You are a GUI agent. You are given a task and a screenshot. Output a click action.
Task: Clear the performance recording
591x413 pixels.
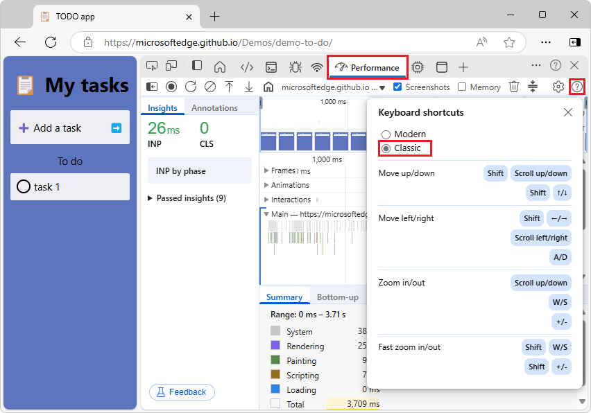[210, 87]
